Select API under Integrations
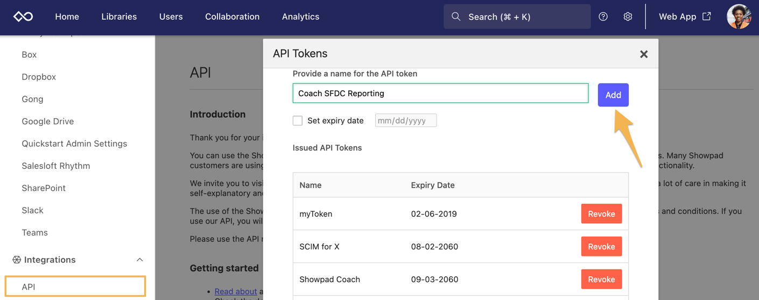Viewport: 759px width, 300px height. 75,287
